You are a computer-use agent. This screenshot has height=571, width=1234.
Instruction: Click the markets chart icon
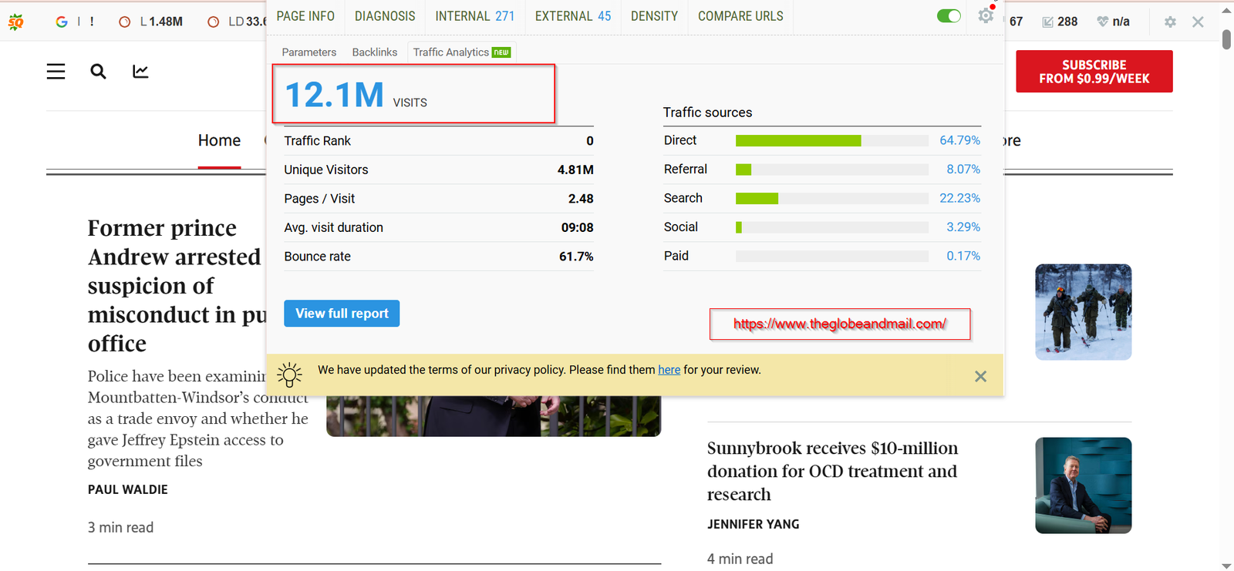(x=140, y=72)
